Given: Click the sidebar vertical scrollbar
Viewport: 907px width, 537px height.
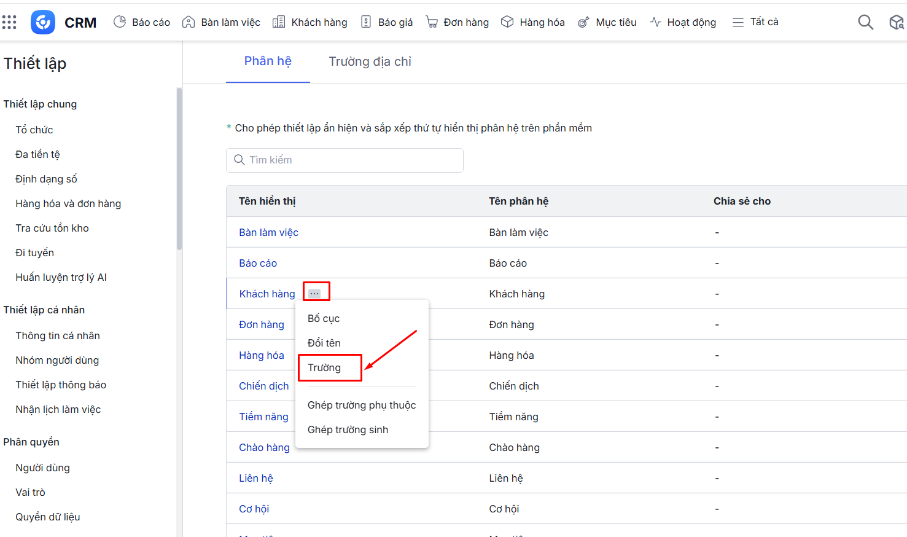Looking at the screenshot, I should pyautogui.click(x=179, y=169).
